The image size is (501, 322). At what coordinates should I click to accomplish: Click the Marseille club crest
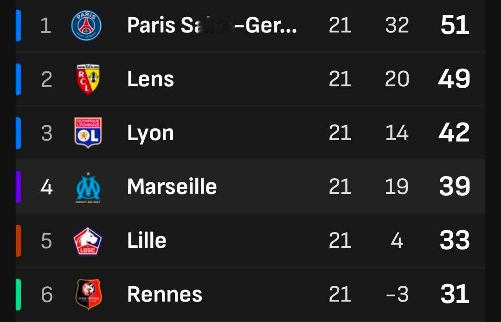88,187
